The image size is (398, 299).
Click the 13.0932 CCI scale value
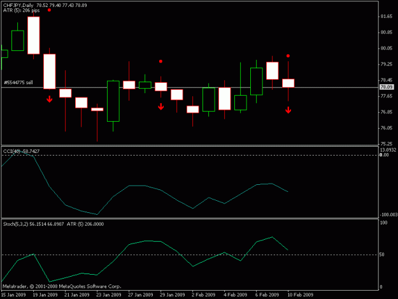click(x=388, y=150)
